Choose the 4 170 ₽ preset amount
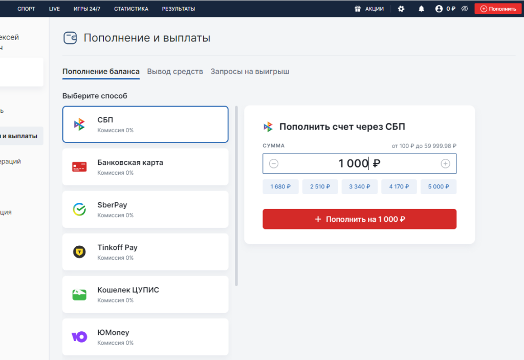The image size is (524, 360). tap(399, 187)
